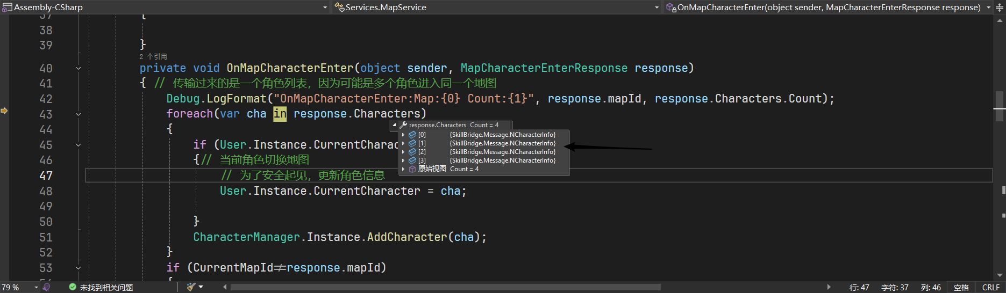Click the split editor window icon

point(999,8)
